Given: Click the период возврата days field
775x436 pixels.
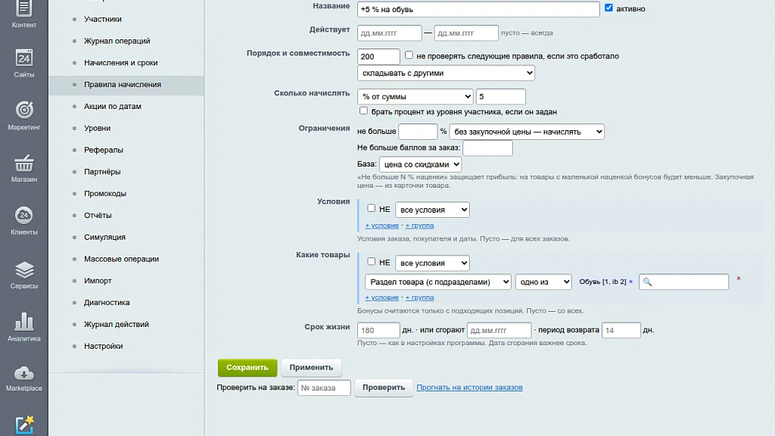Looking at the screenshot, I should [621, 330].
